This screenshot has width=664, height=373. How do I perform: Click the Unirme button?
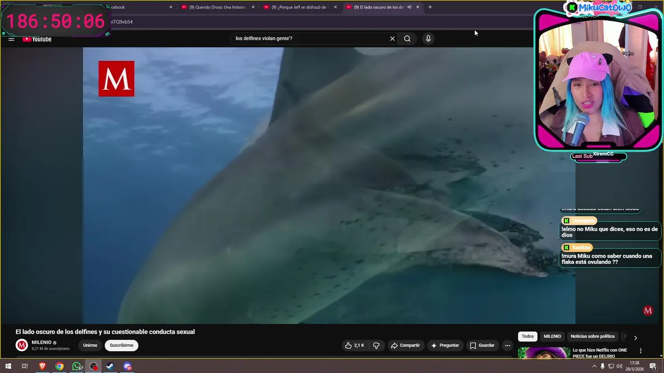click(90, 346)
